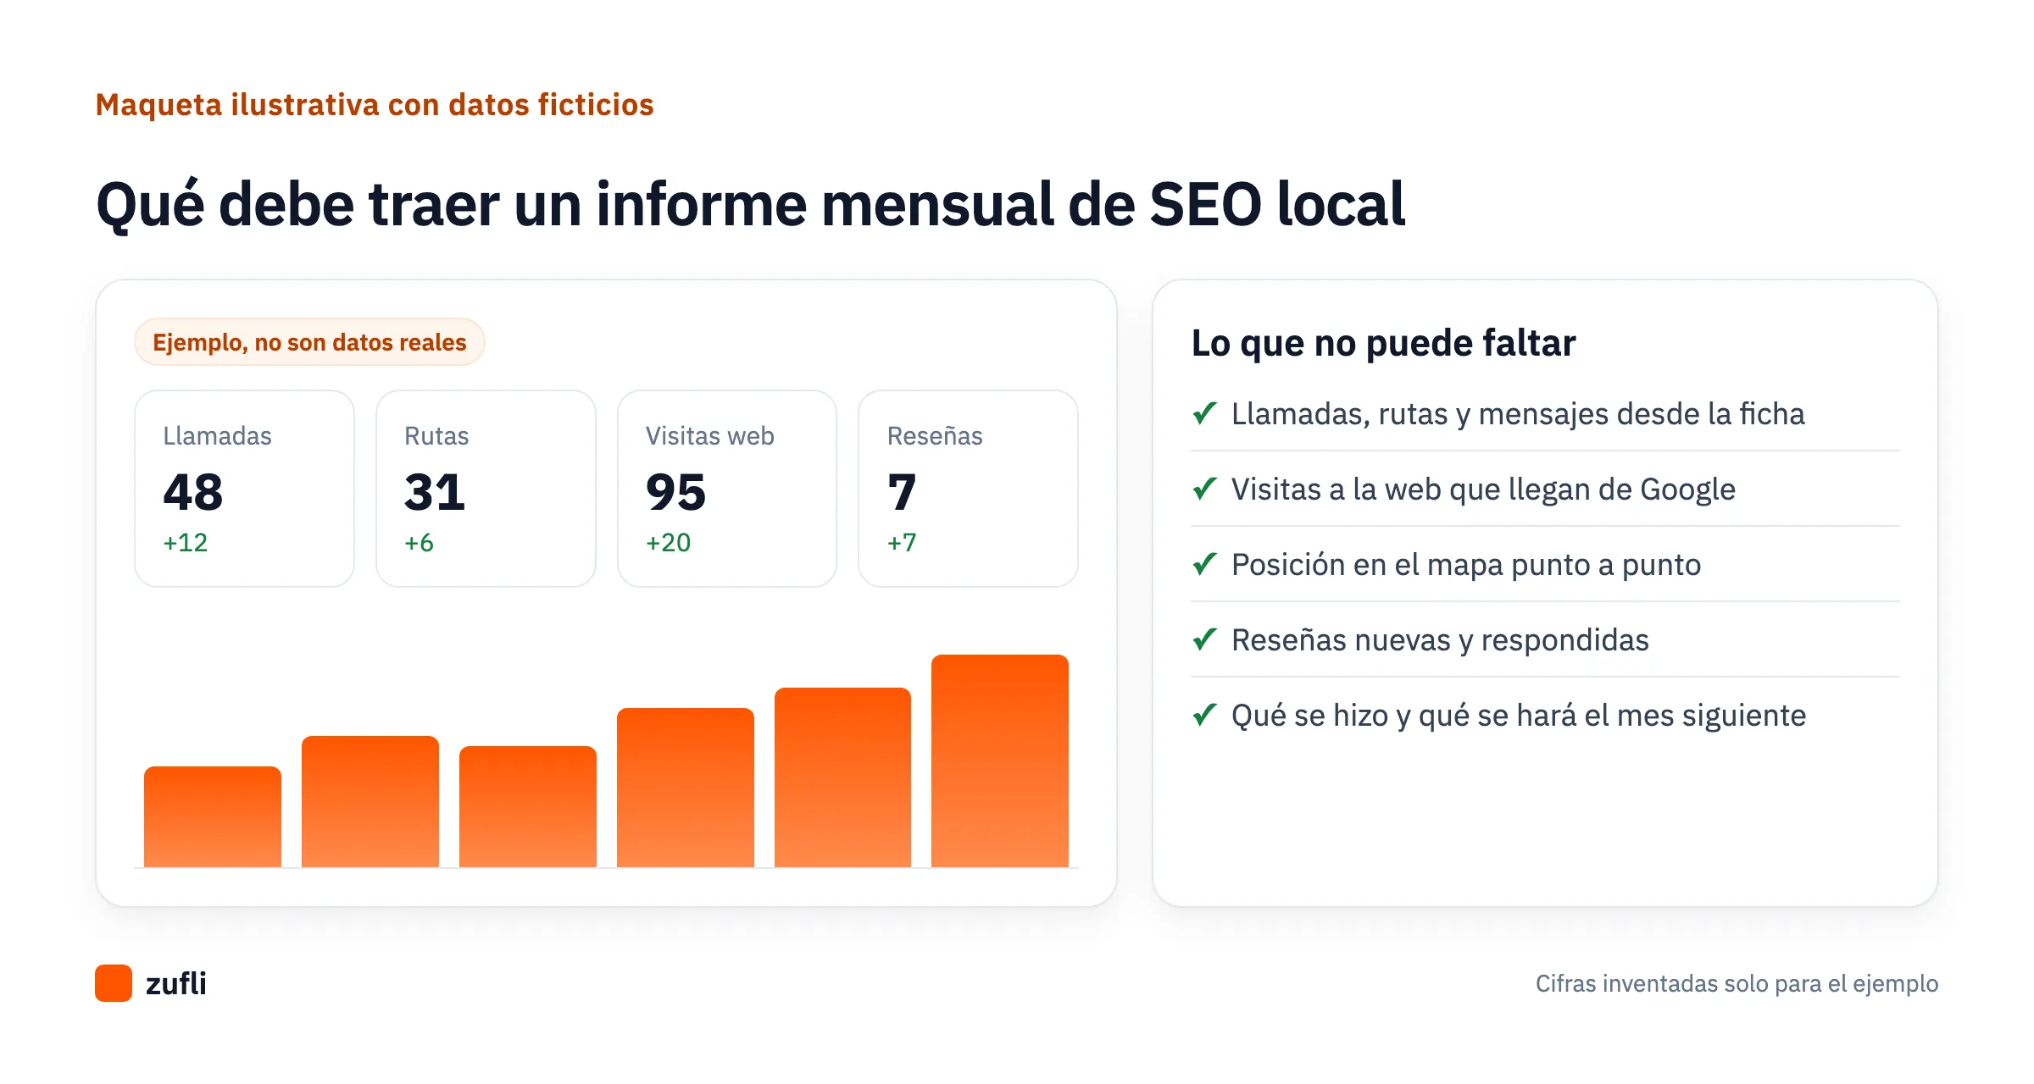This screenshot has height=1084, width=2034.
Task: Select the 'Ejemplo, no son datos reales' badge
Action: pyautogui.click(x=309, y=342)
